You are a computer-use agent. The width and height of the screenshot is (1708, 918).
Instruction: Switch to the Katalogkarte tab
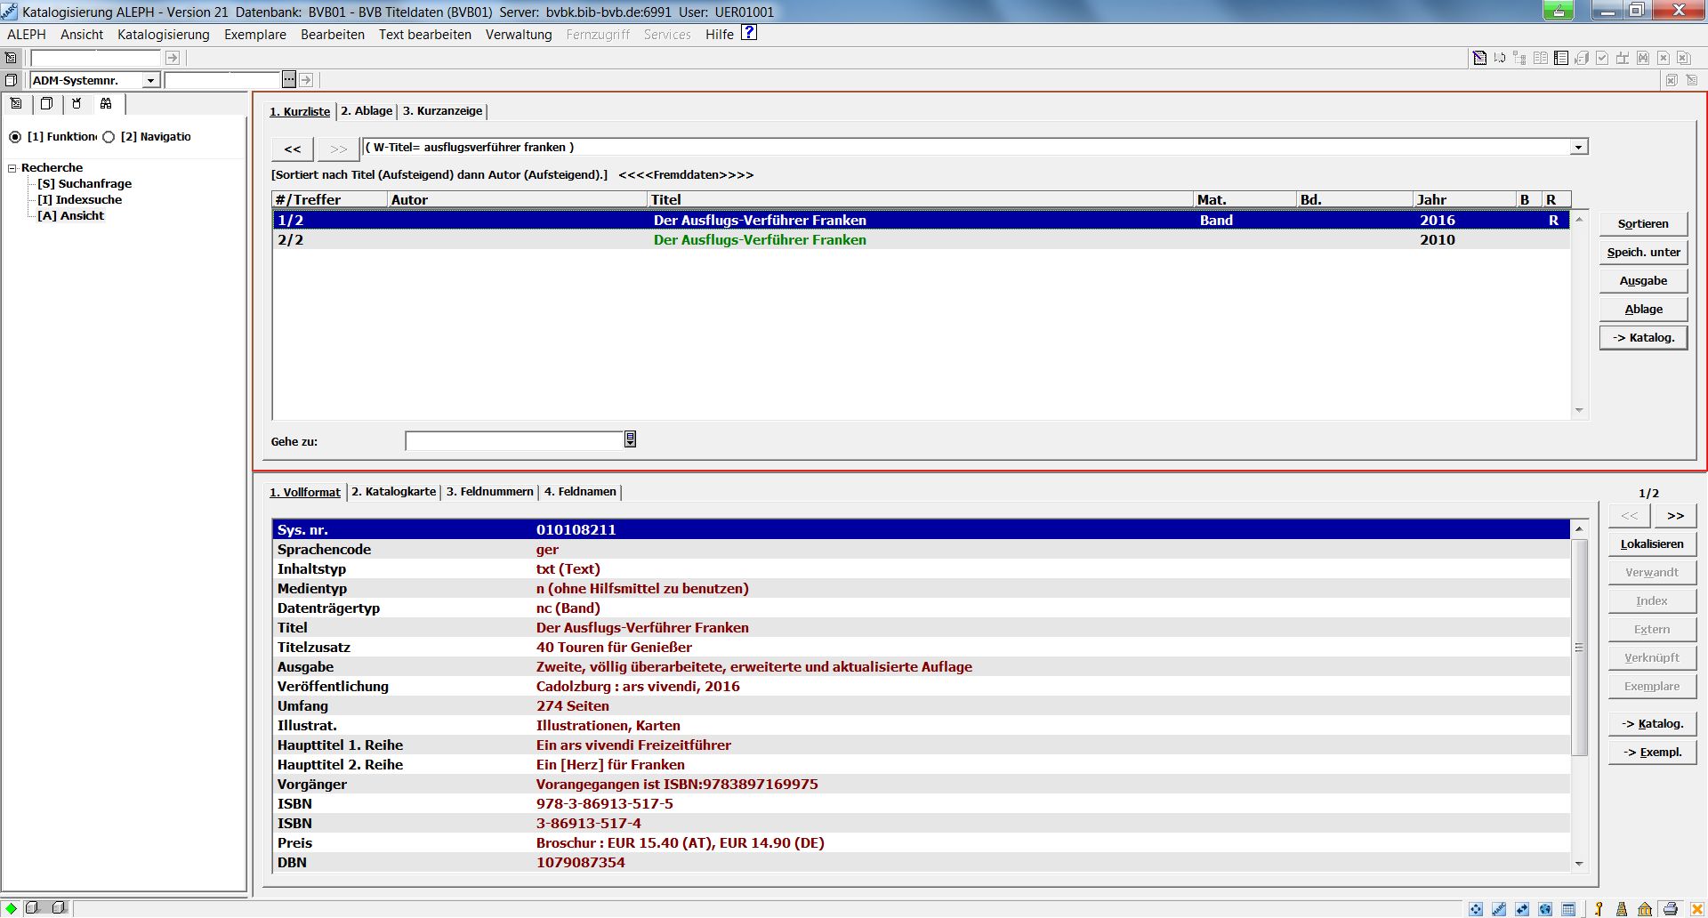pos(393,492)
